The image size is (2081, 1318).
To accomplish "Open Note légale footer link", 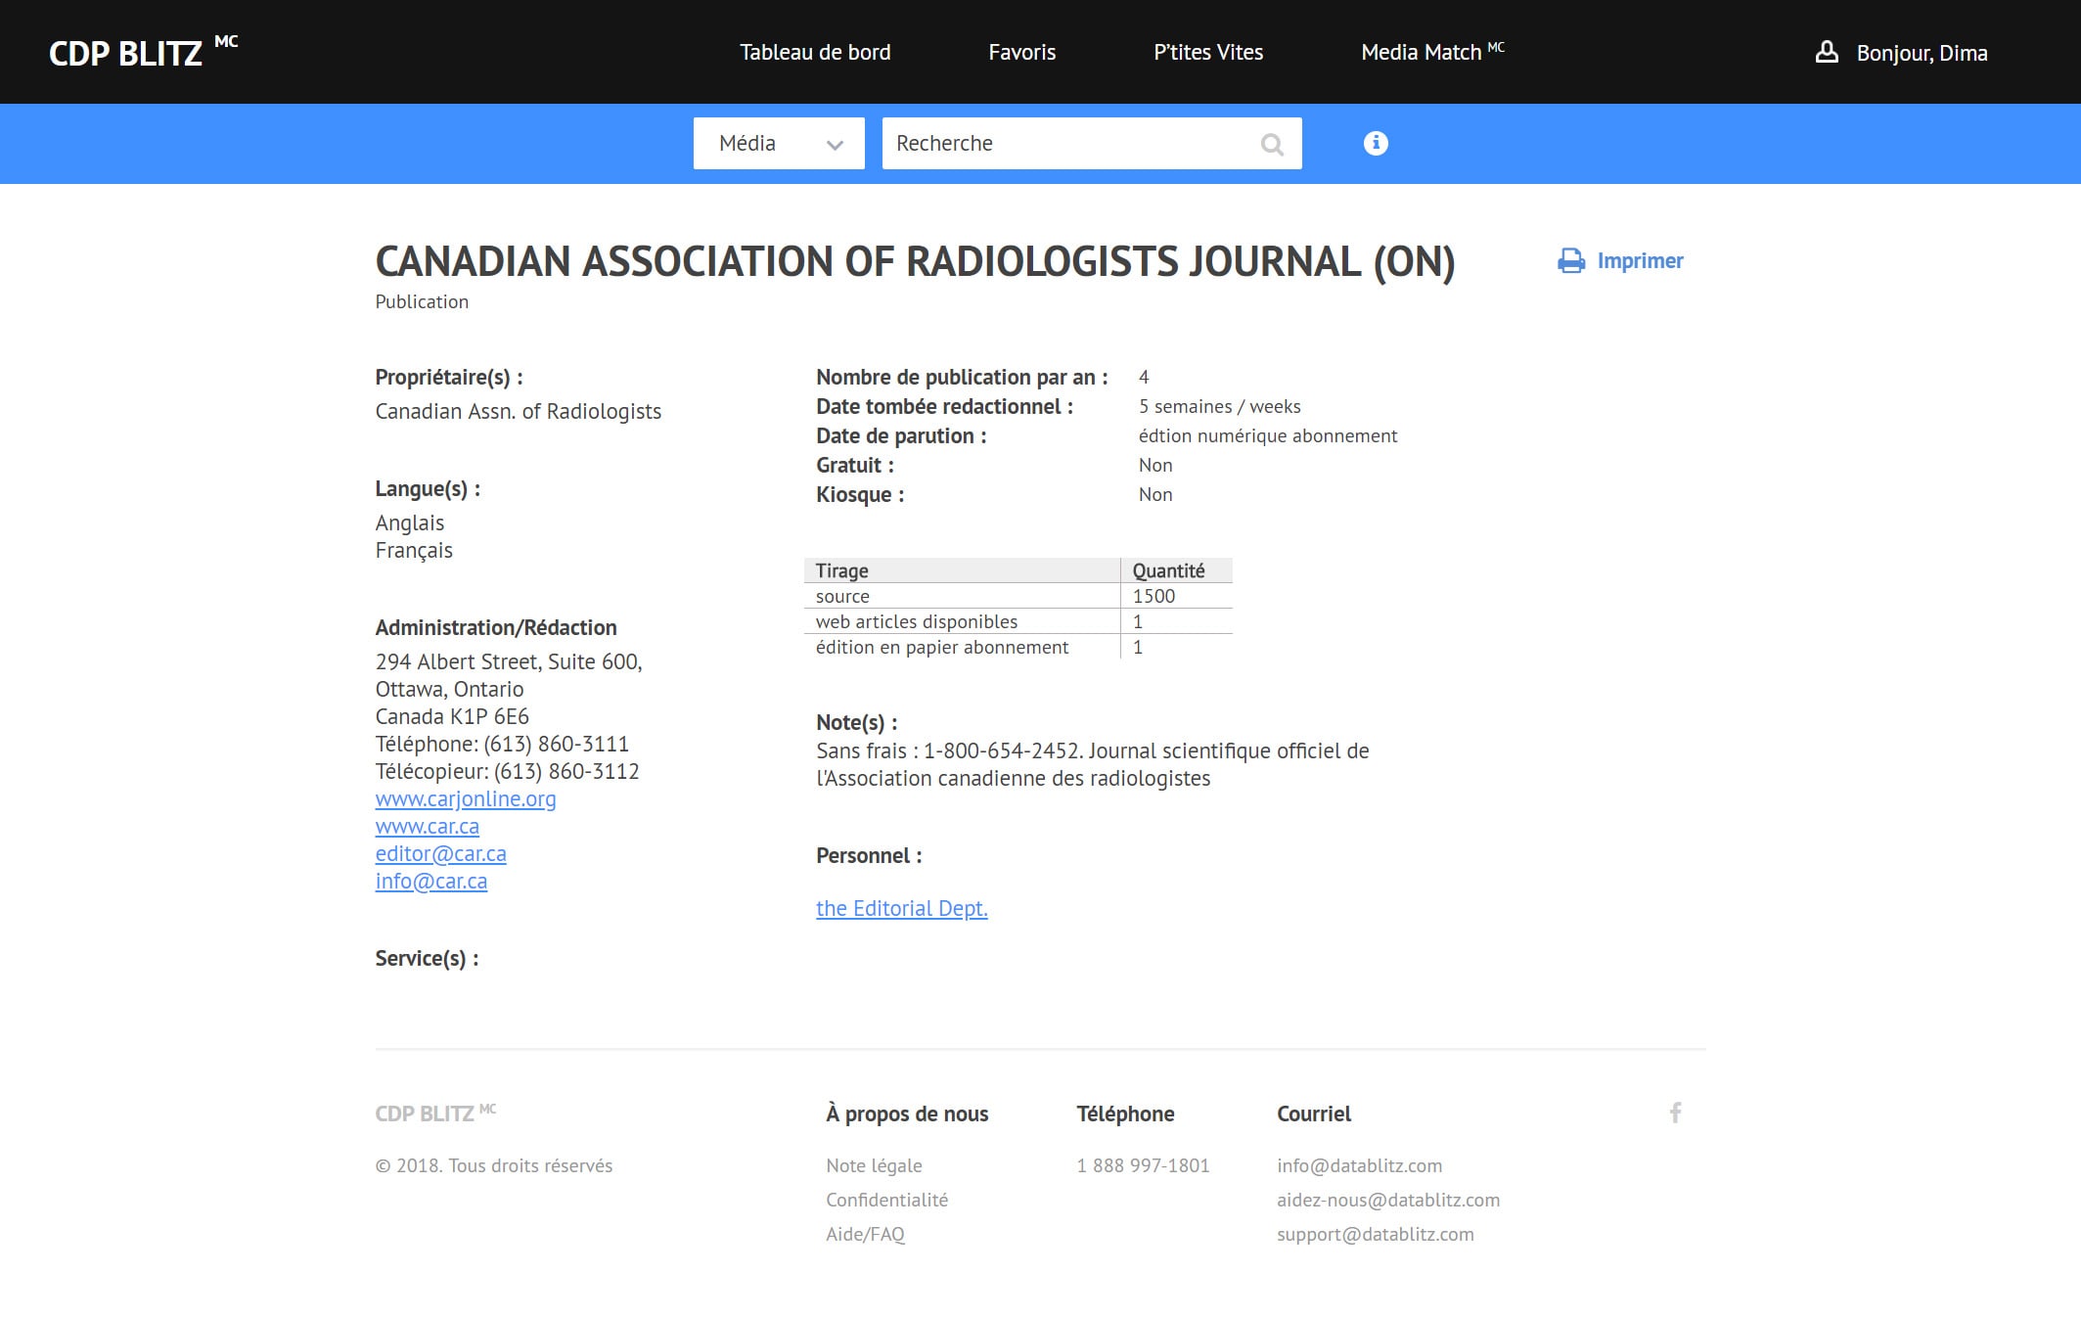I will [874, 1165].
